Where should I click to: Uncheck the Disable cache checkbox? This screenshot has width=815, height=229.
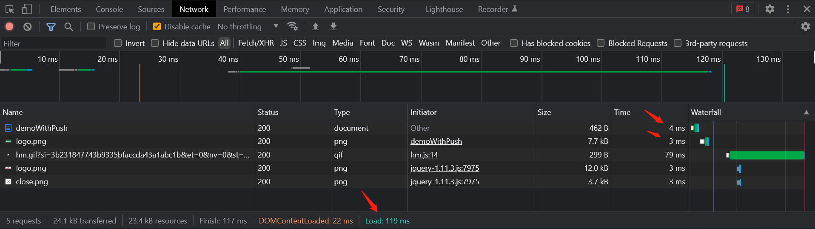pos(157,26)
